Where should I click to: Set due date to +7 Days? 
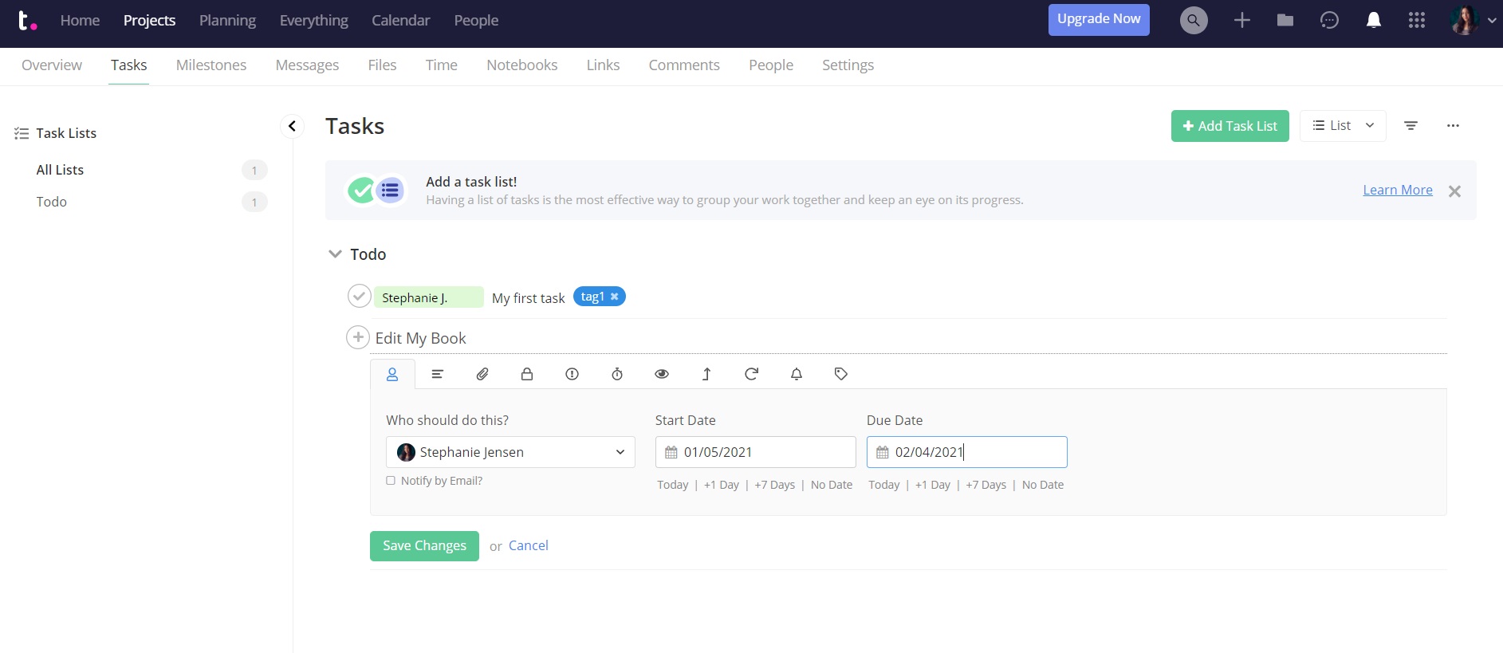coord(986,485)
